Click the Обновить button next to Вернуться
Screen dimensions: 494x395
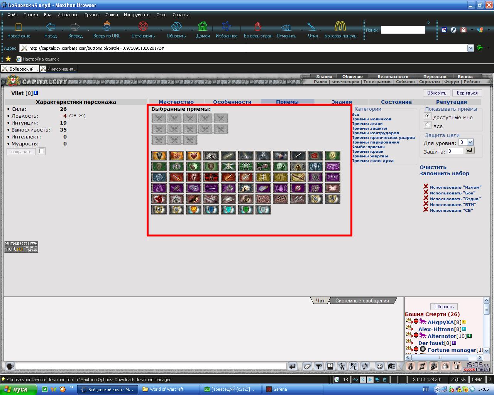tap(437, 93)
